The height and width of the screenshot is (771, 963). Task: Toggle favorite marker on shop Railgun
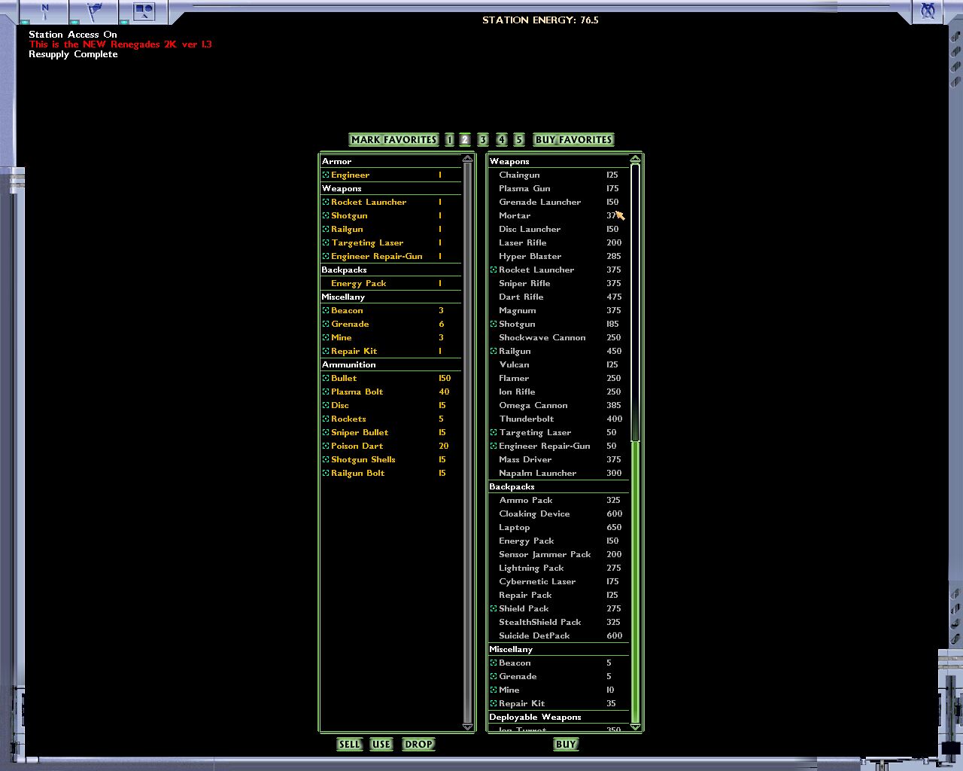(494, 351)
